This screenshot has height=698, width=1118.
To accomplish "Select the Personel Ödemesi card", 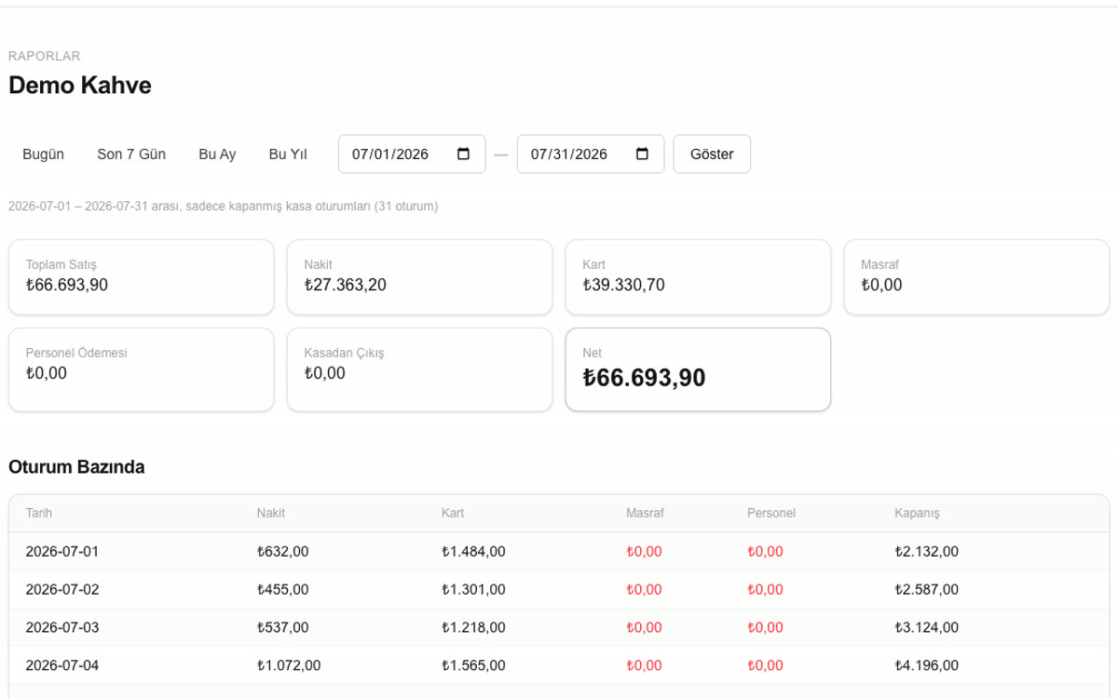I will (142, 369).
